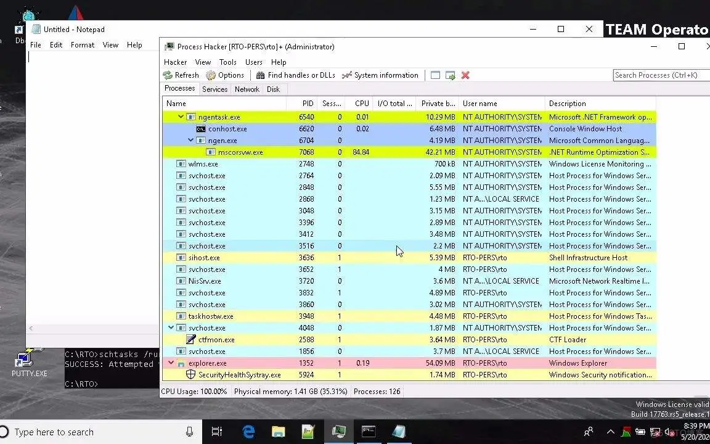Click Processes: 126 status bar entry

pos(377,392)
